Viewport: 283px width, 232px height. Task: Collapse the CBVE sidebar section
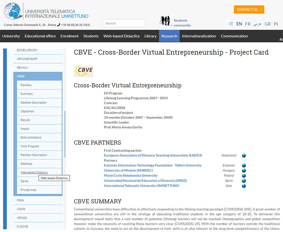coord(21,76)
